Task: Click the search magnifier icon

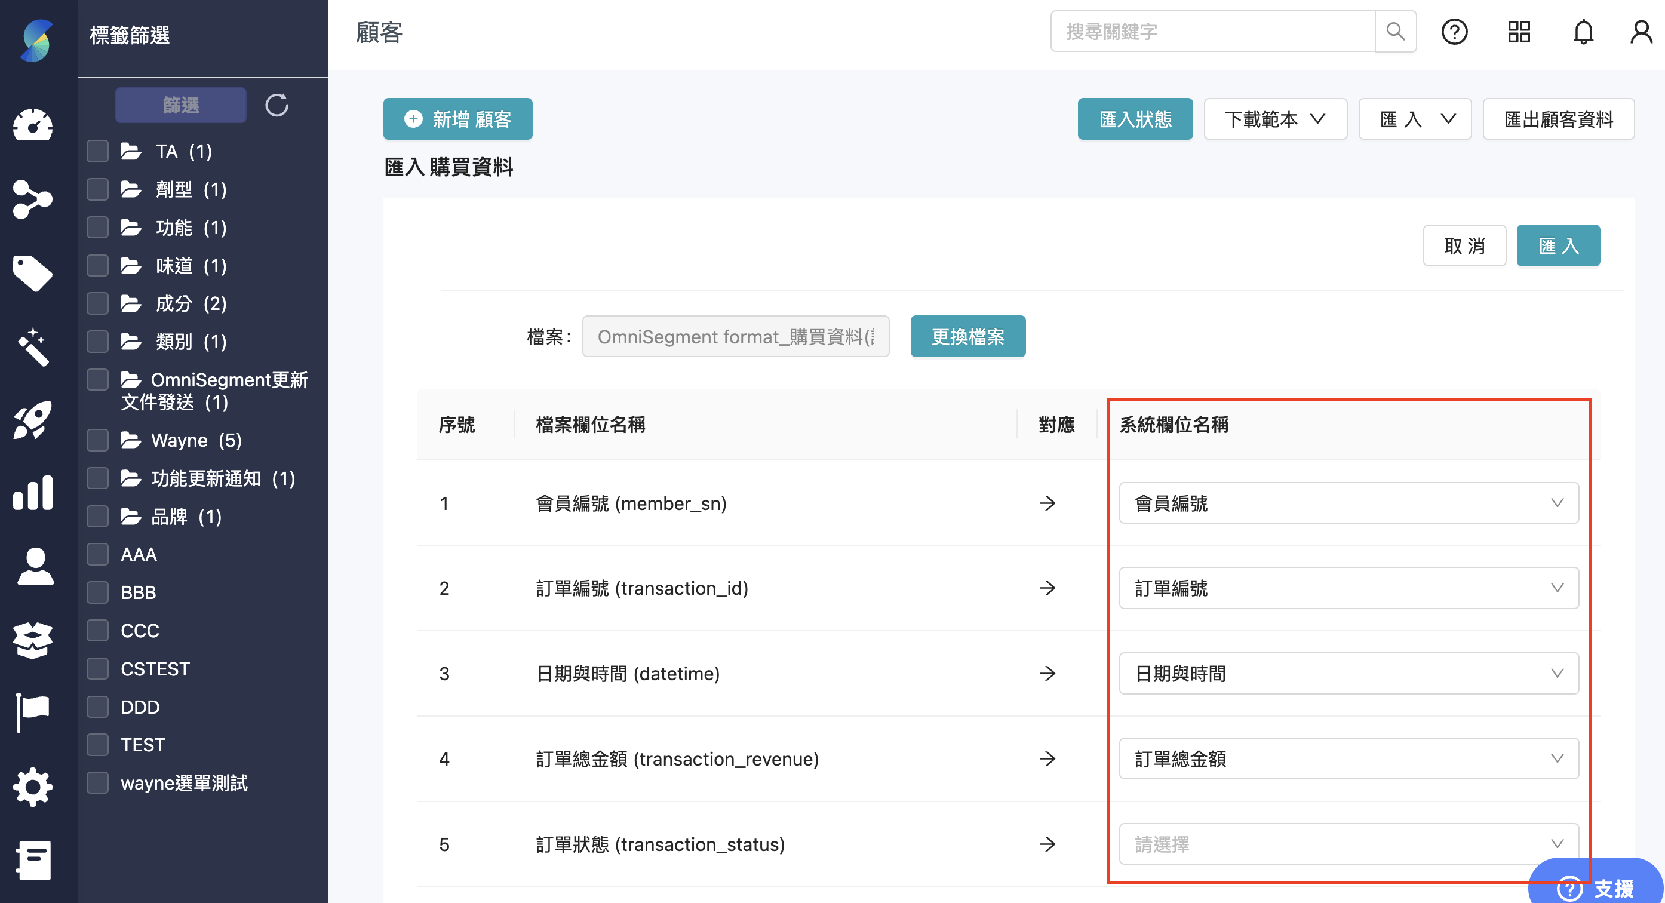Action: pyautogui.click(x=1396, y=31)
